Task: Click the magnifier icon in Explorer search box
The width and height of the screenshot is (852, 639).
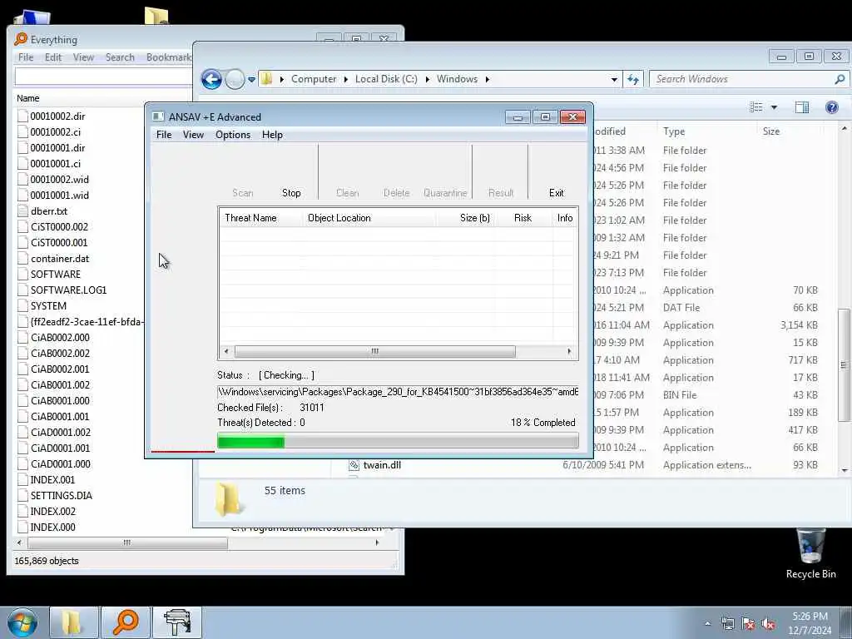Action: coord(840,79)
